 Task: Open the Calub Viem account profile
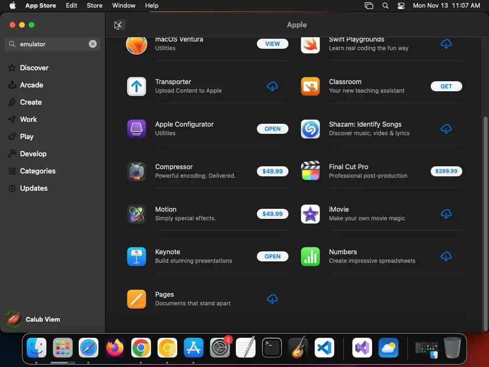coord(33,319)
